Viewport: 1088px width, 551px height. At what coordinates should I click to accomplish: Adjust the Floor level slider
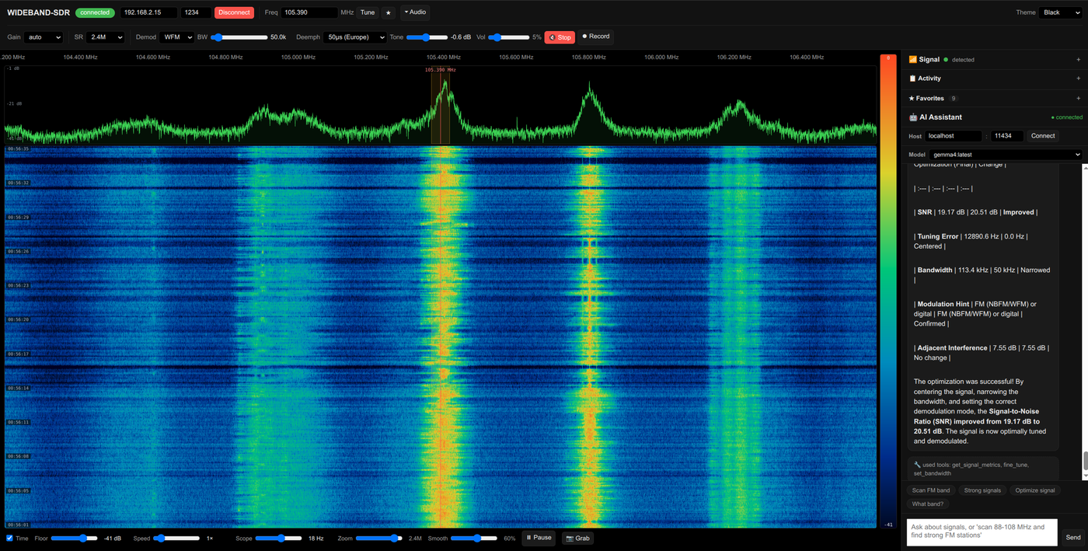click(74, 538)
